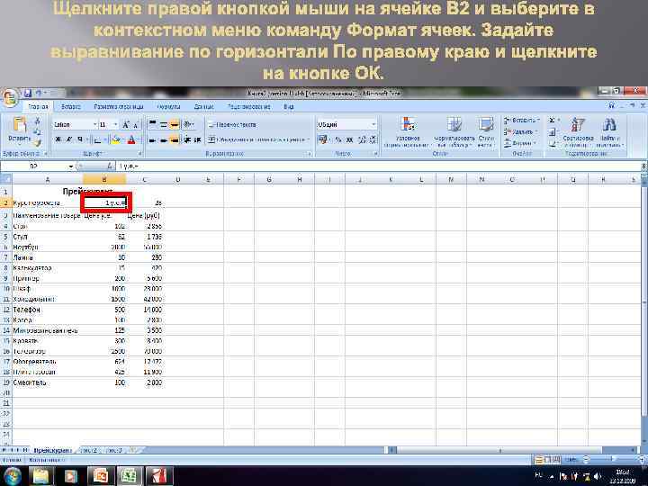Viewport: 648px width, 486px height.
Task: Click the Clear eraser button
Action: [553, 143]
